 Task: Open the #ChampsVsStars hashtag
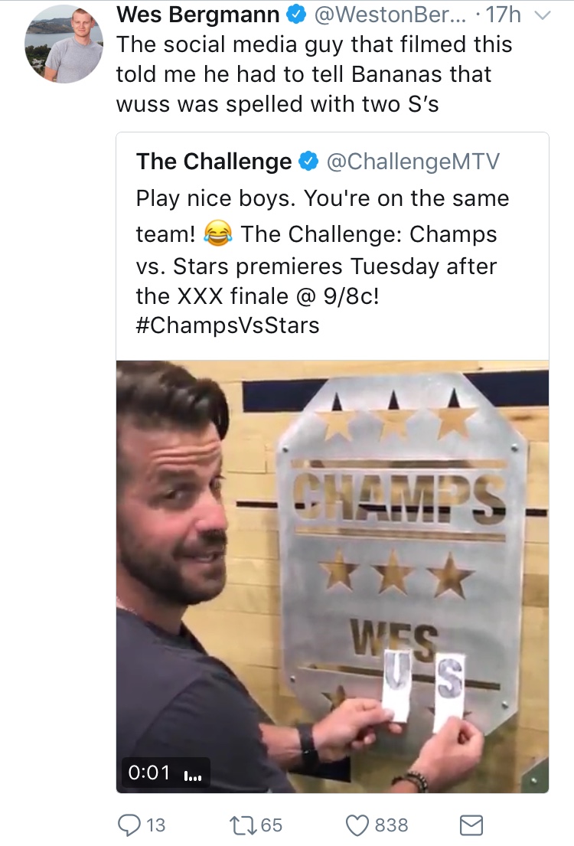coord(227,325)
